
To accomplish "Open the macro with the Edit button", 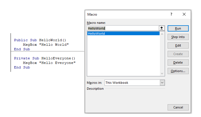I will (x=178, y=45).
